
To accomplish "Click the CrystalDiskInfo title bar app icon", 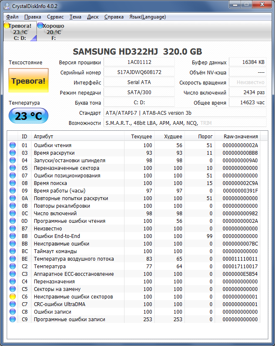I will point(7,6).
